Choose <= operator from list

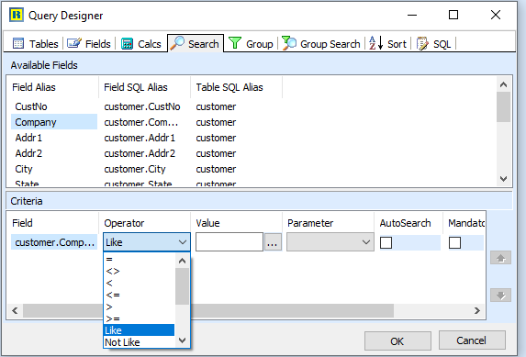coord(140,295)
